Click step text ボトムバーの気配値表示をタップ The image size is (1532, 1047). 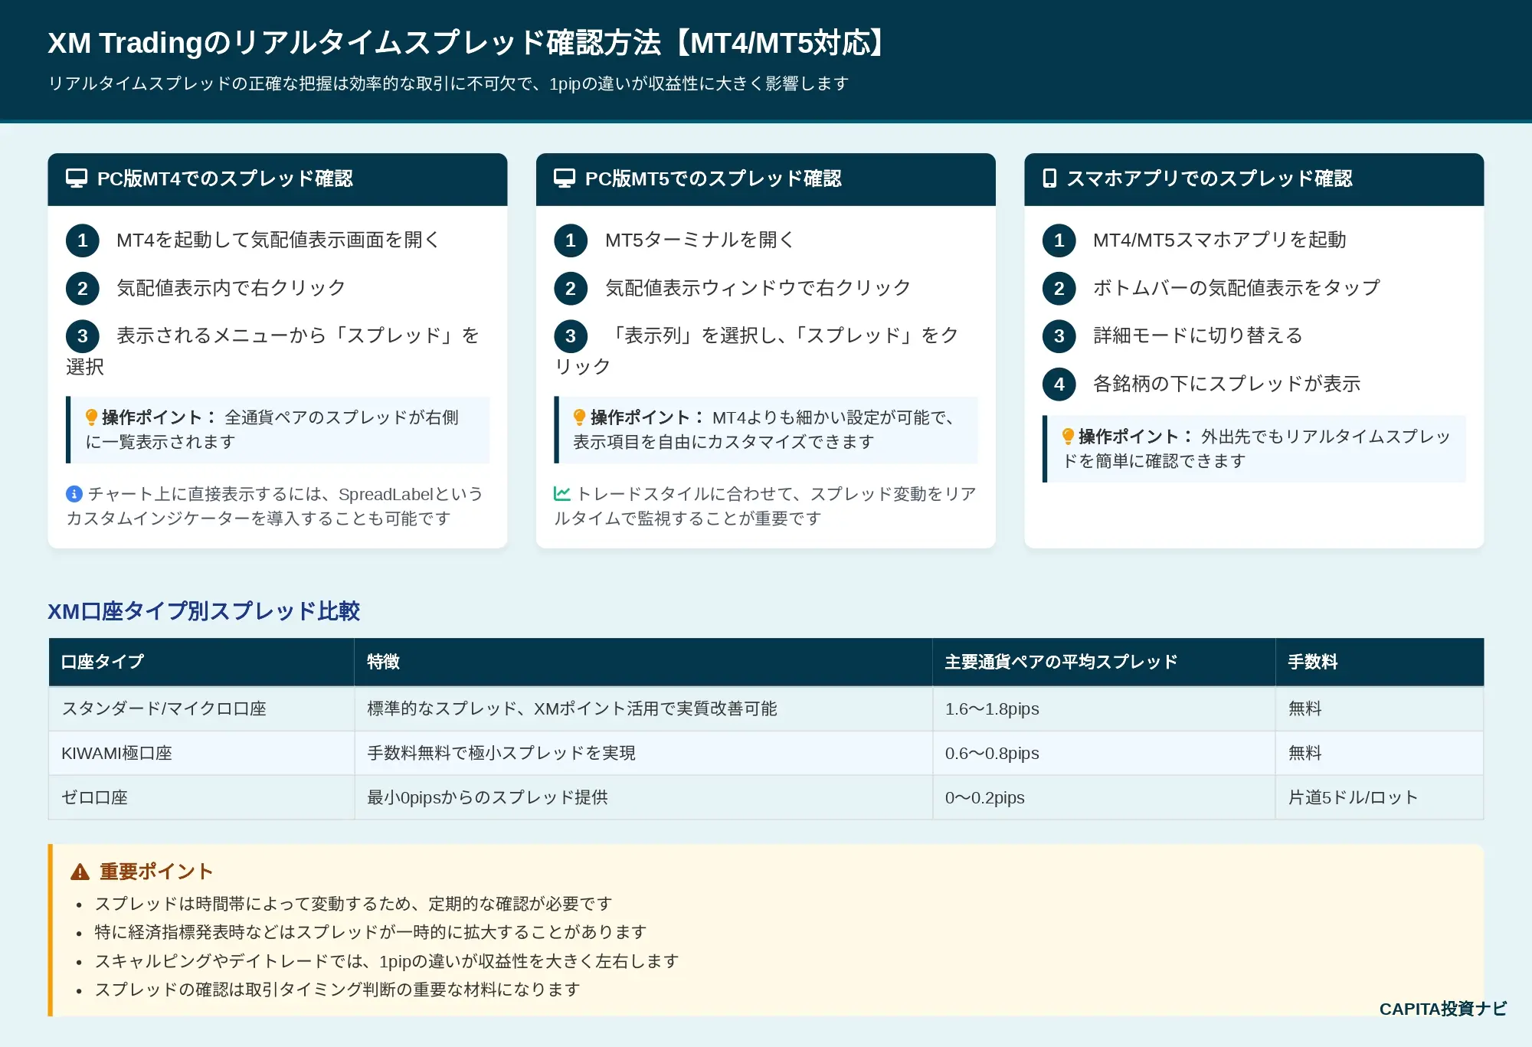point(1237,288)
